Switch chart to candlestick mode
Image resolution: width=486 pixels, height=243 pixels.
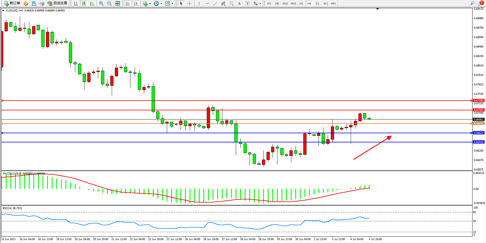click(84, 3)
